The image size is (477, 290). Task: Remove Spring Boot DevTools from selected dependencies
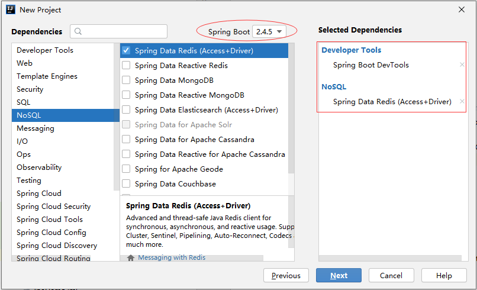(462, 65)
